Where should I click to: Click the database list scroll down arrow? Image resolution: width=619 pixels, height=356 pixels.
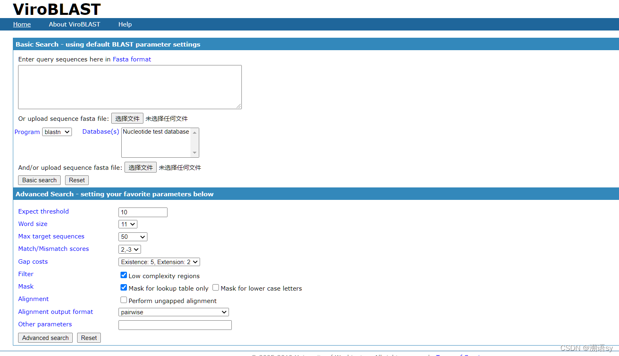(x=195, y=153)
